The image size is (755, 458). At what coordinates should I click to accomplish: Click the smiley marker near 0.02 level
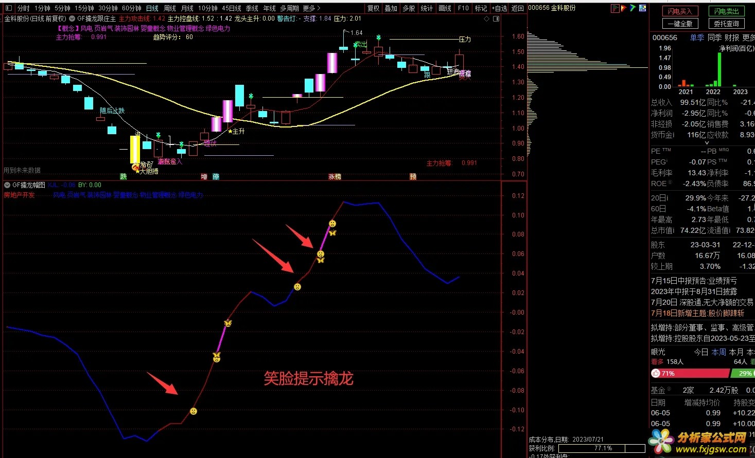coord(297,287)
